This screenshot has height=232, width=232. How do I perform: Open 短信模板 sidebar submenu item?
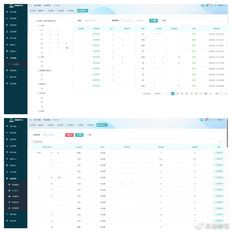click(15, 185)
